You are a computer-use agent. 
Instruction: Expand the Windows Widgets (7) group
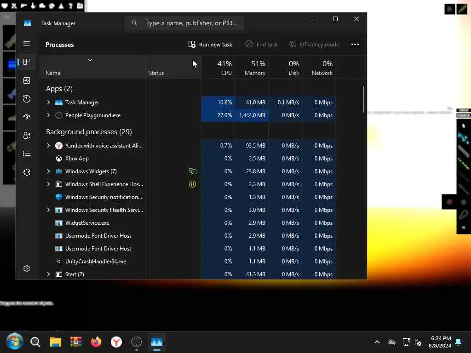pos(48,171)
